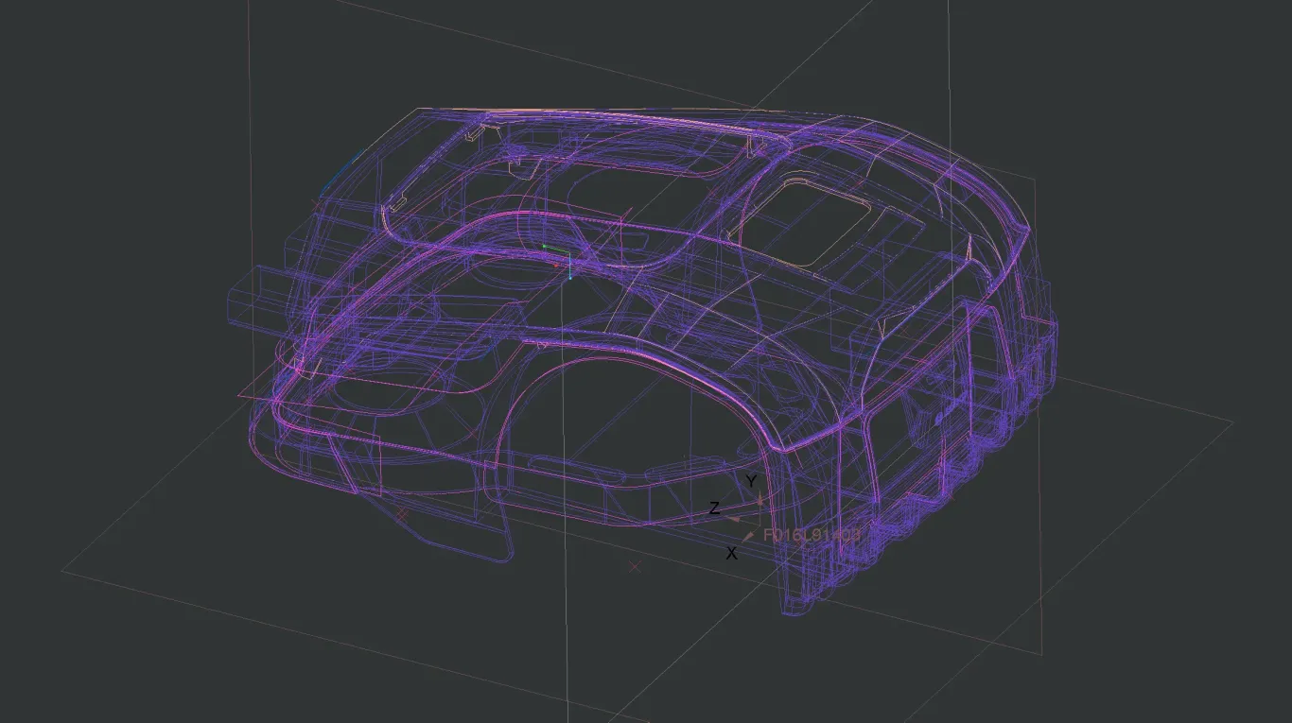The height and width of the screenshot is (723, 1292).
Task: Pick the red cross marker near the front flap
Action: (x=402, y=514)
